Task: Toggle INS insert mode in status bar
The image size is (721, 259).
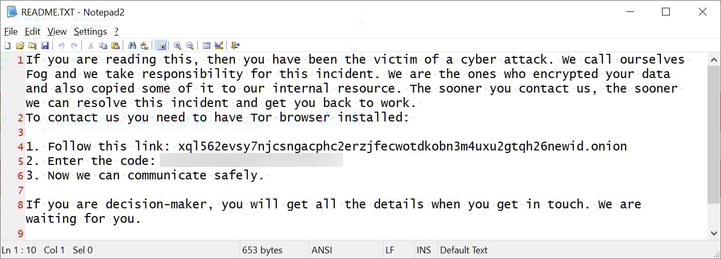Action: coord(424,250)
